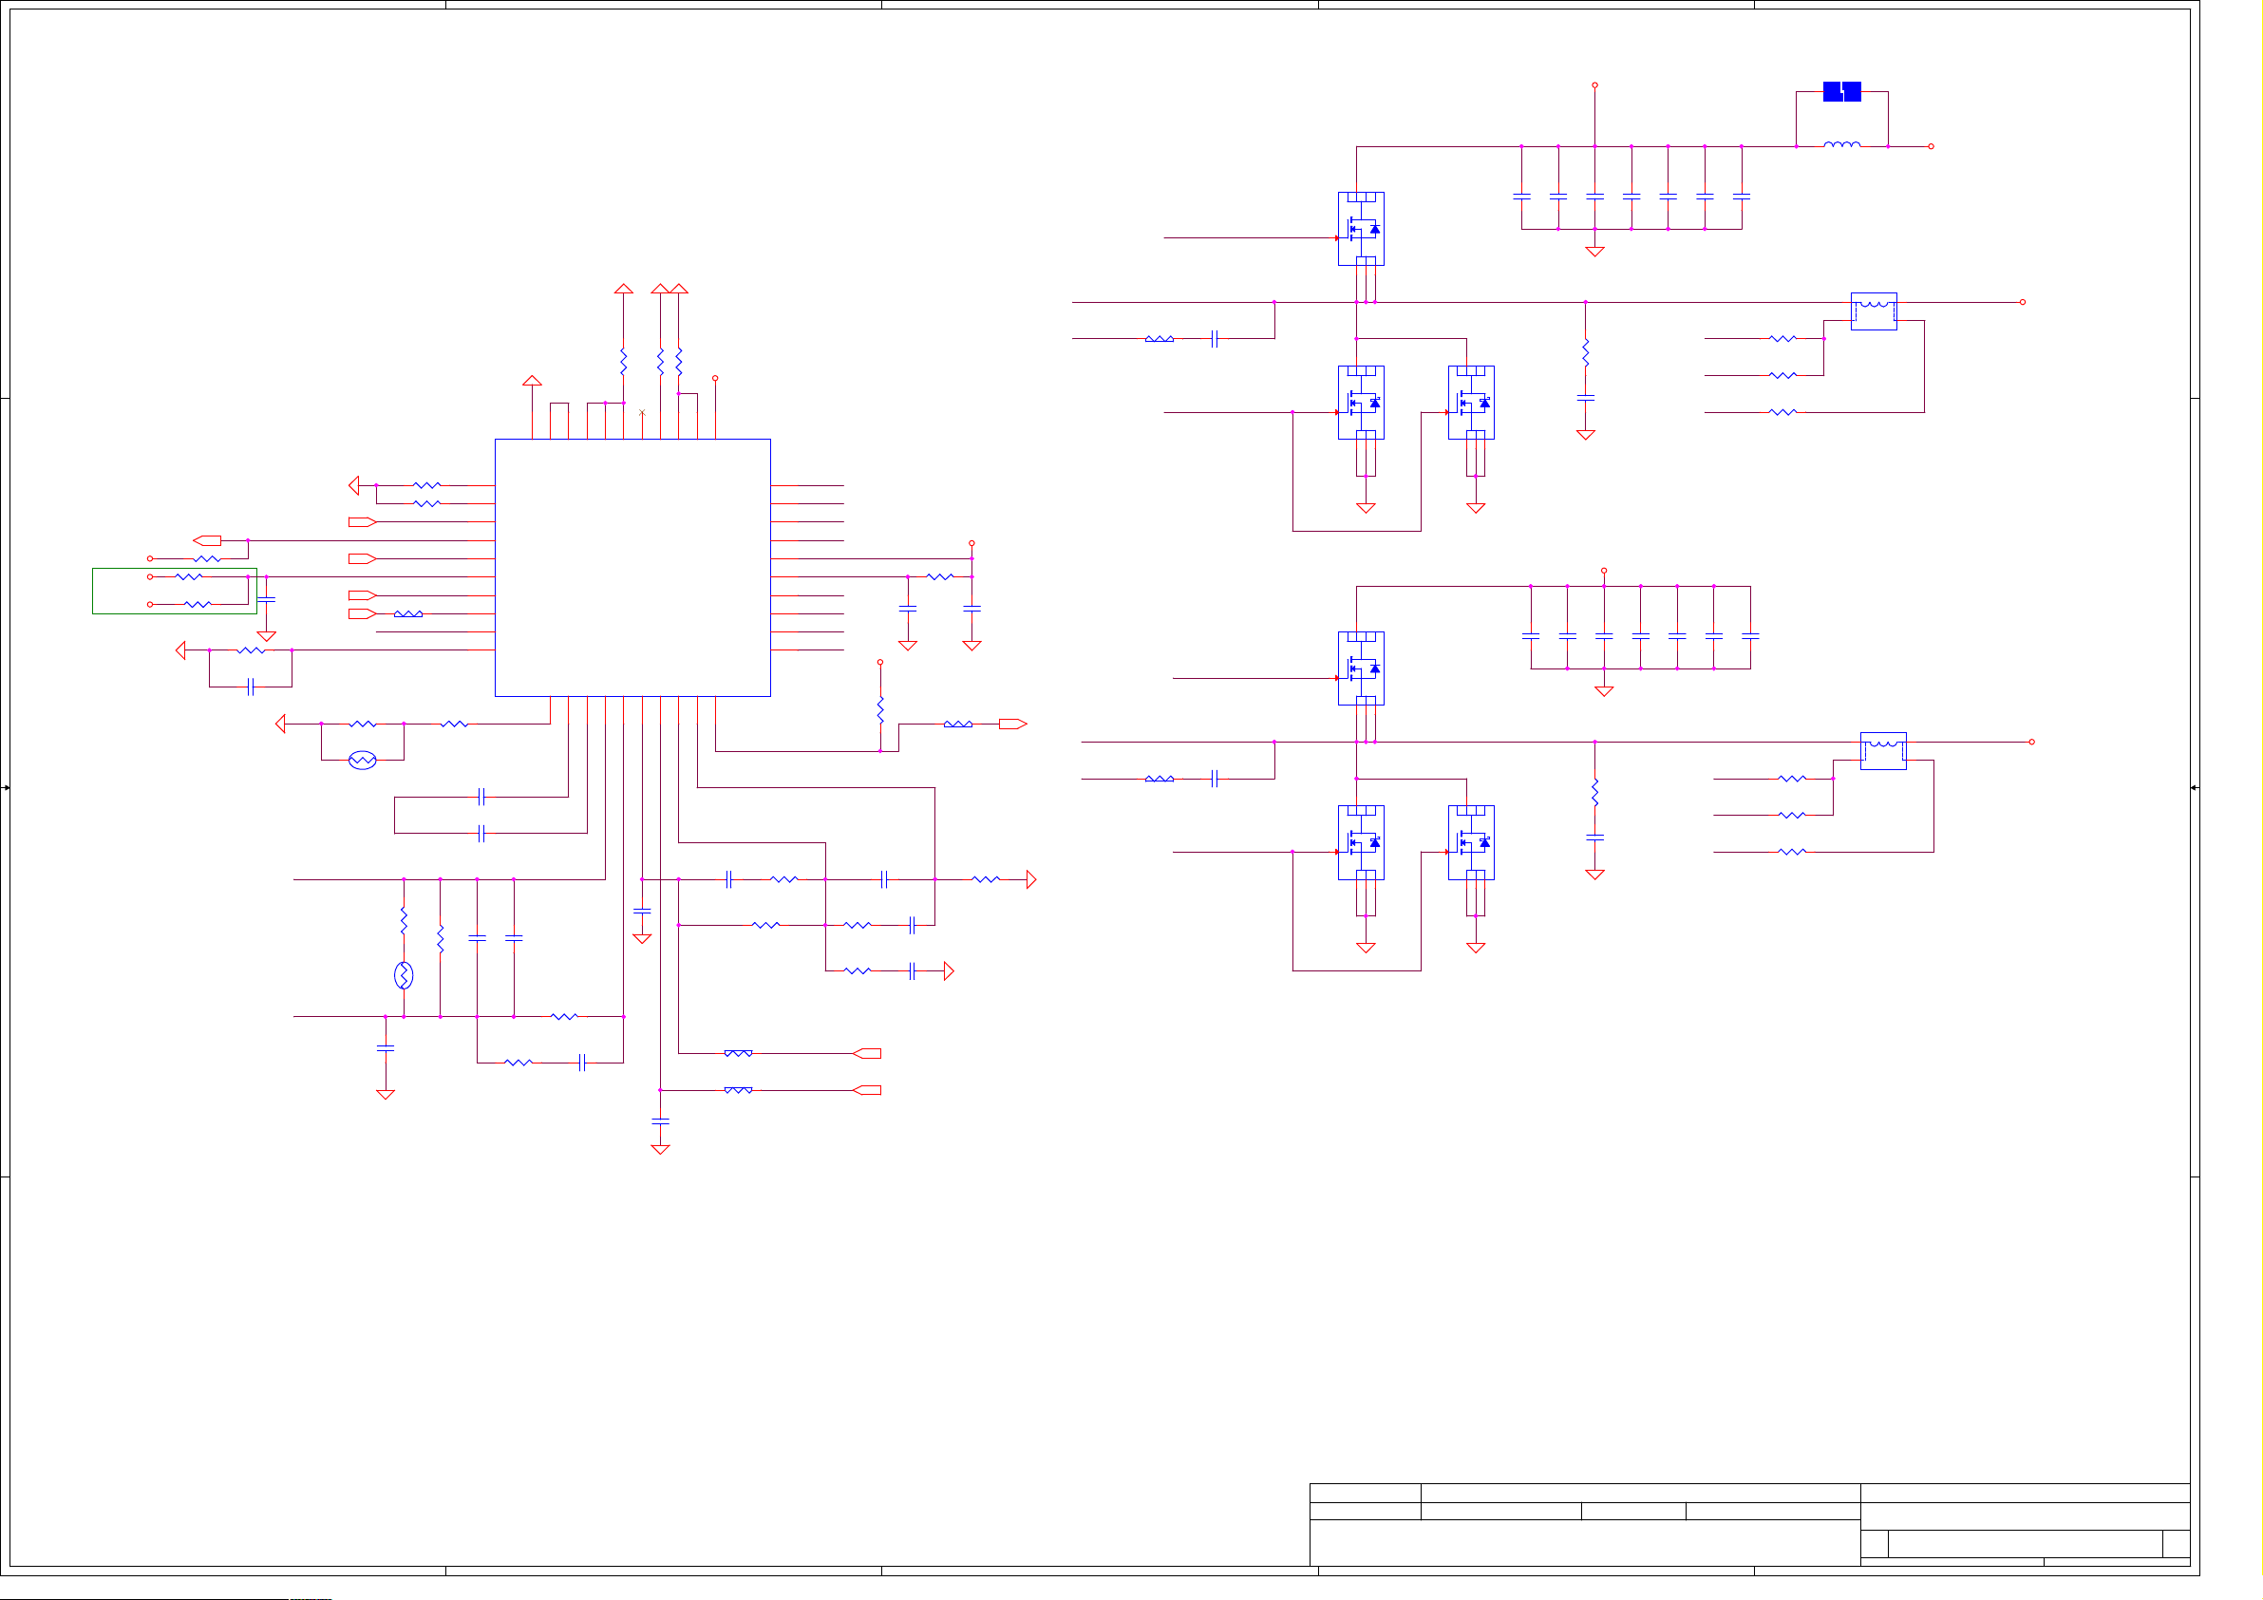Select the large square IC body outline
2263x1600 pixels.
632,568
